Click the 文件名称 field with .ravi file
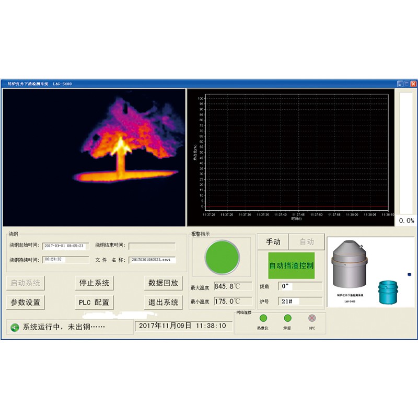This screenshot has width=418, height=418. click(x=152, y=260)
